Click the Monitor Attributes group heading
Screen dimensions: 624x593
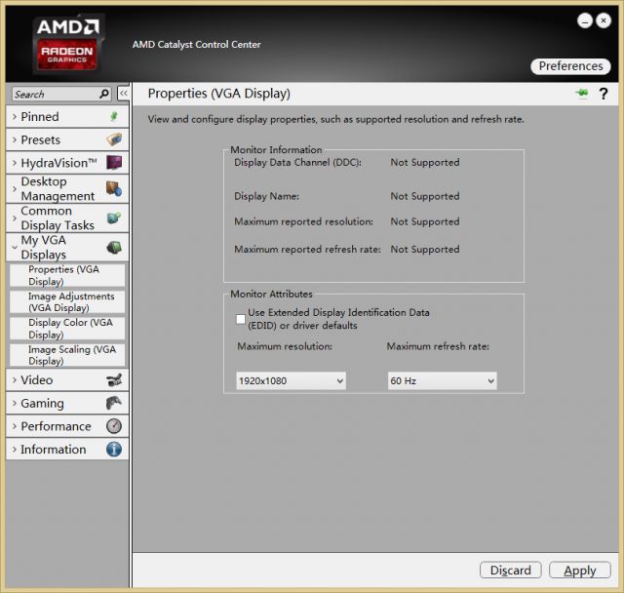coord(271,294)
